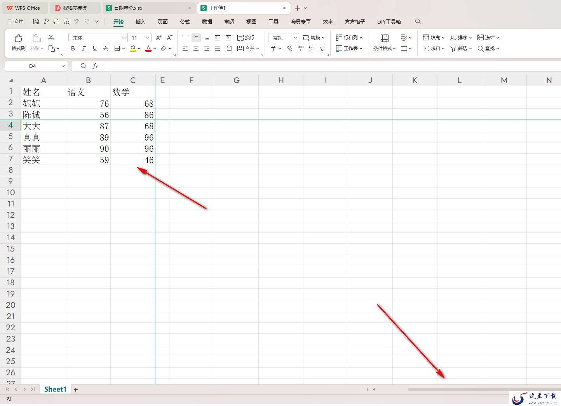The width and height of the screenshot is (561, 406).
Task: Click the Name Box showing D4
Action: point(36,66)
